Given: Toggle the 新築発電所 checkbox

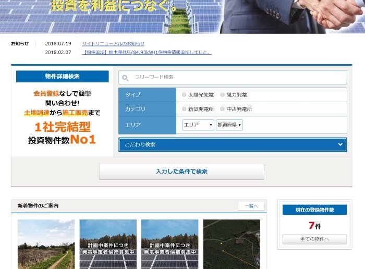Looking at the screenshot, I should tap(184, 109).
